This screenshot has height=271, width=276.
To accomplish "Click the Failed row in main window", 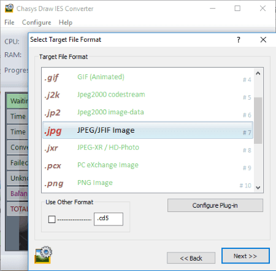I will coord(18,163).
